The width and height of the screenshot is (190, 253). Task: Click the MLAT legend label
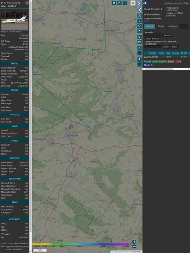click(x=171, y=62)
